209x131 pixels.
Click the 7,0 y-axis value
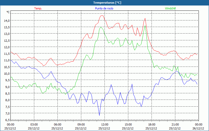(8, 113)
